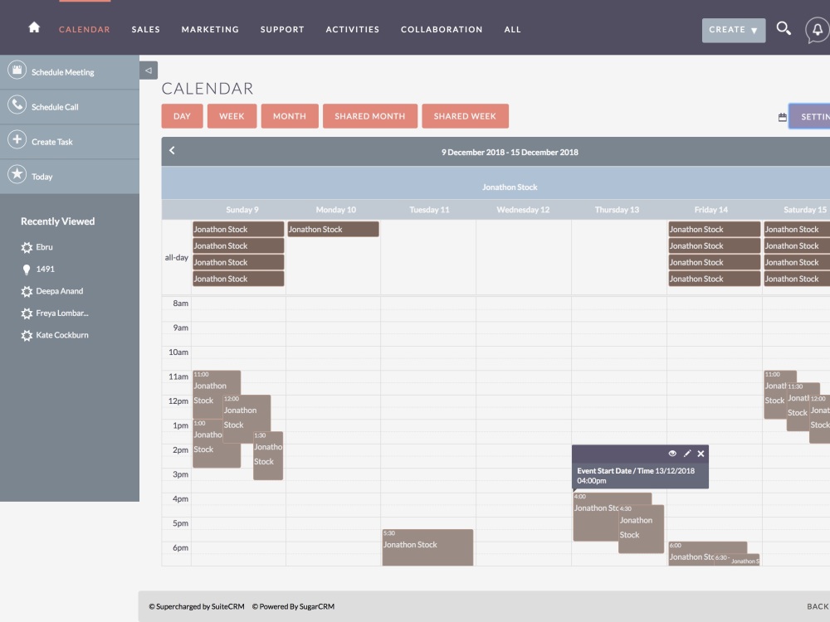Click gear icon next to Ebru

(x=27, y=247)
